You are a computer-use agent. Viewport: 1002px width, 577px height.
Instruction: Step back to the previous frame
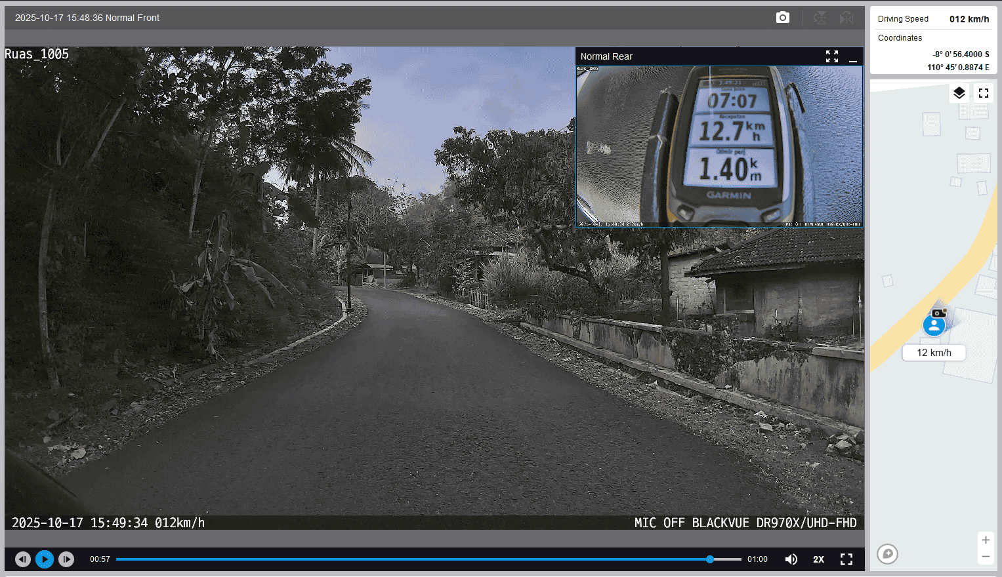pyautogui.click(x=23, y=559)
